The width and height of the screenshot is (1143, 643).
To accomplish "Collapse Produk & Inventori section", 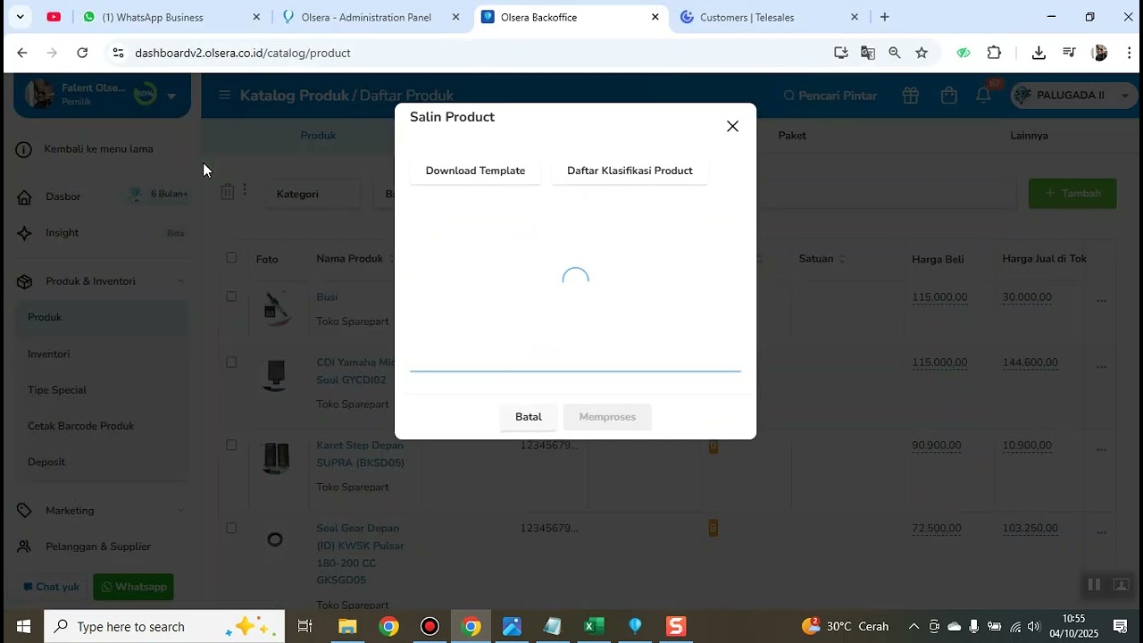I will (x=101, y=281).
